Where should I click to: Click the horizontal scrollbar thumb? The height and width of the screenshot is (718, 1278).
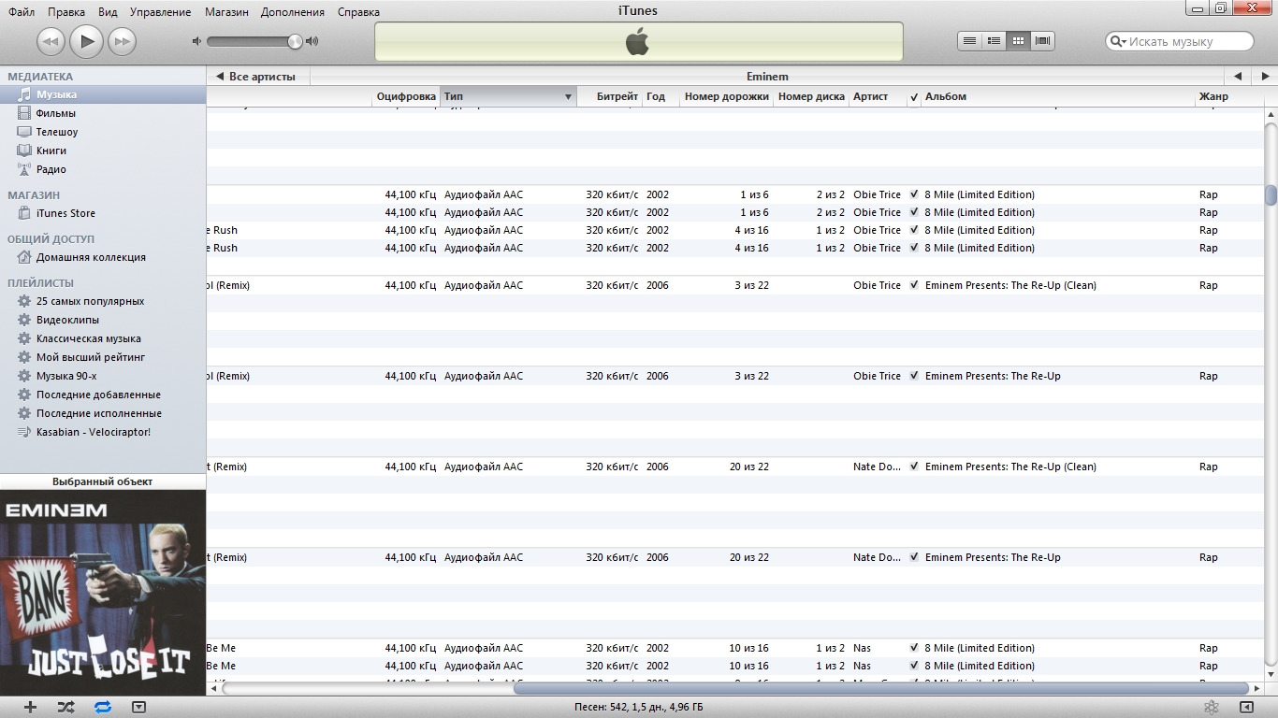[x=879, y=689]
